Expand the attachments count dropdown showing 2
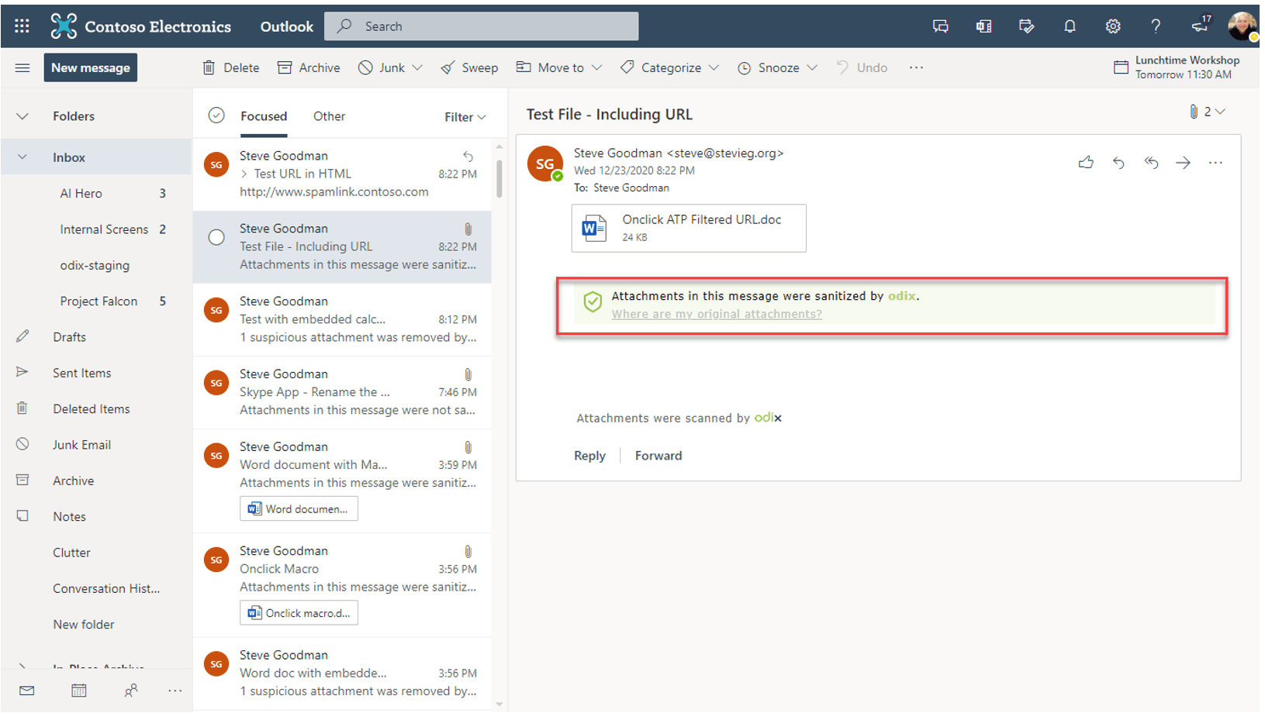Image resolution: width=1265 pixels, height=720 pixels. (x=1208, y=112)
